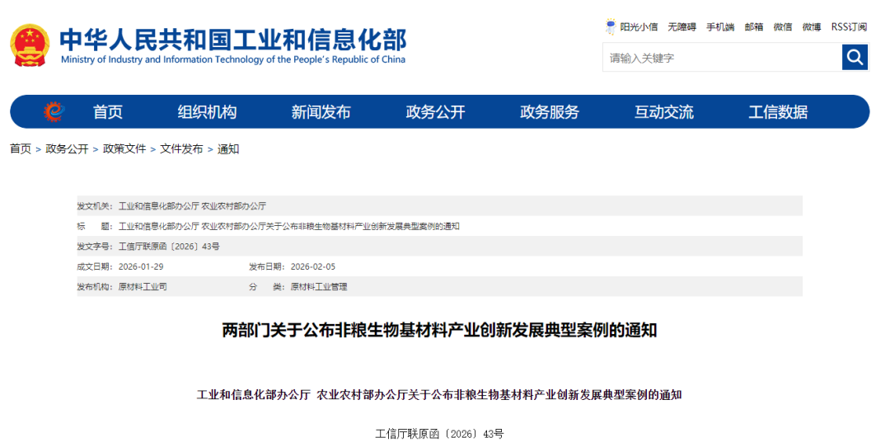Open the 工信数据 menu

778,112
